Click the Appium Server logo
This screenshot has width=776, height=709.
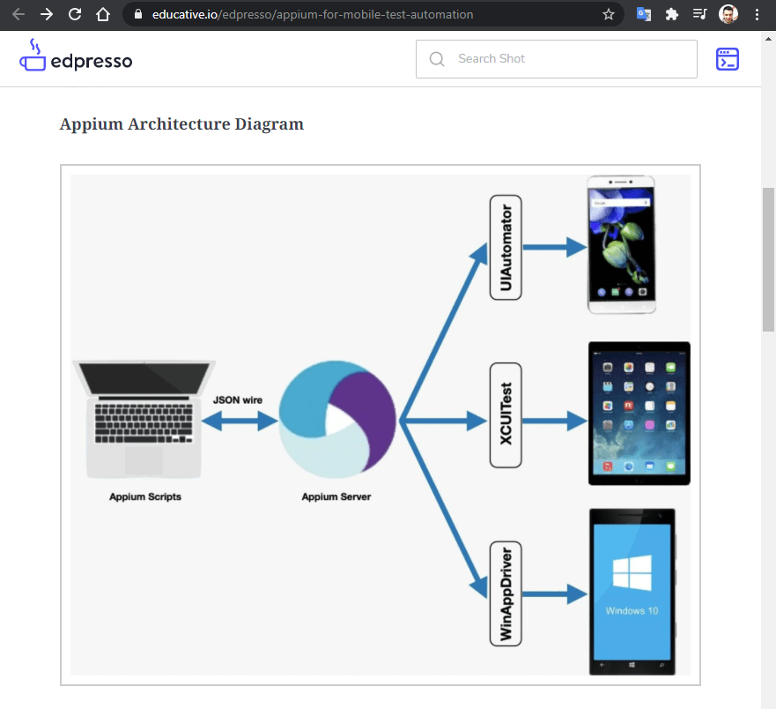pyautogui.click(x=337, y=420)
